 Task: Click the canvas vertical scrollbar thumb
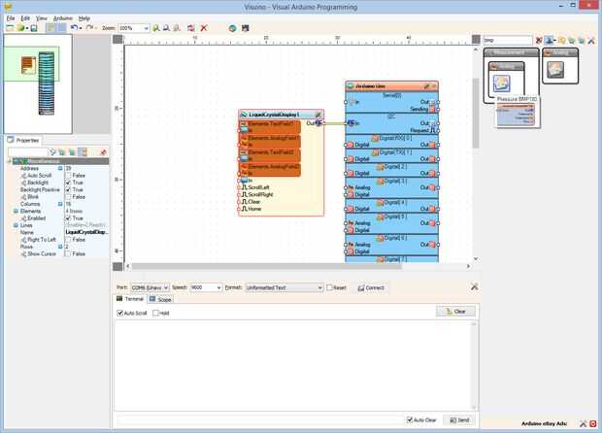pos(476,113)
